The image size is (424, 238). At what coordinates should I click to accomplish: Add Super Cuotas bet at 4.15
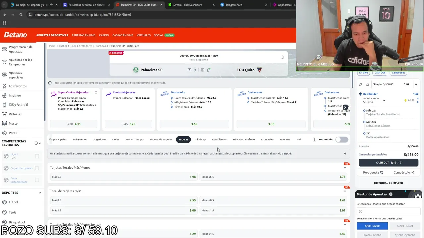74,124
